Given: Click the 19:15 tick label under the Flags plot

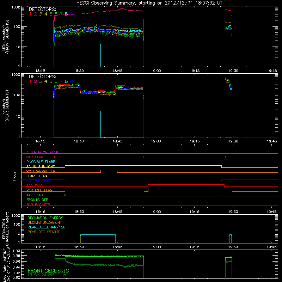Looking at the screenshot, I should [195, 212].
